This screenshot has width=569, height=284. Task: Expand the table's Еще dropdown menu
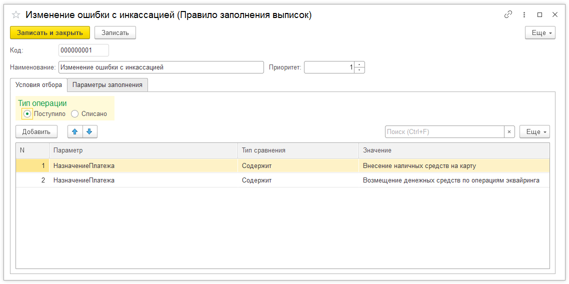click(x=535, y=132)
